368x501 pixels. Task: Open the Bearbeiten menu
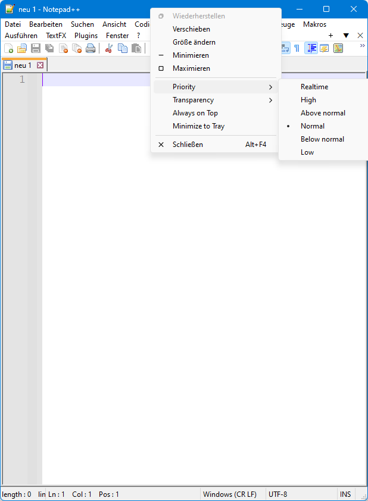click(46, 24)
